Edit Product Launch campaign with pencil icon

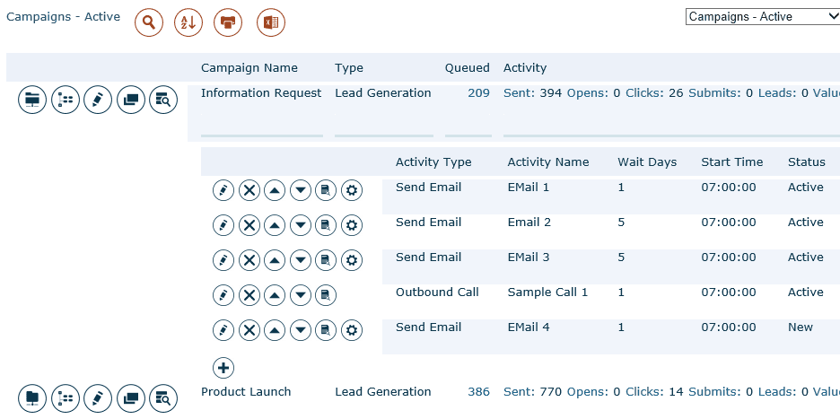click(x=98, y=398)
